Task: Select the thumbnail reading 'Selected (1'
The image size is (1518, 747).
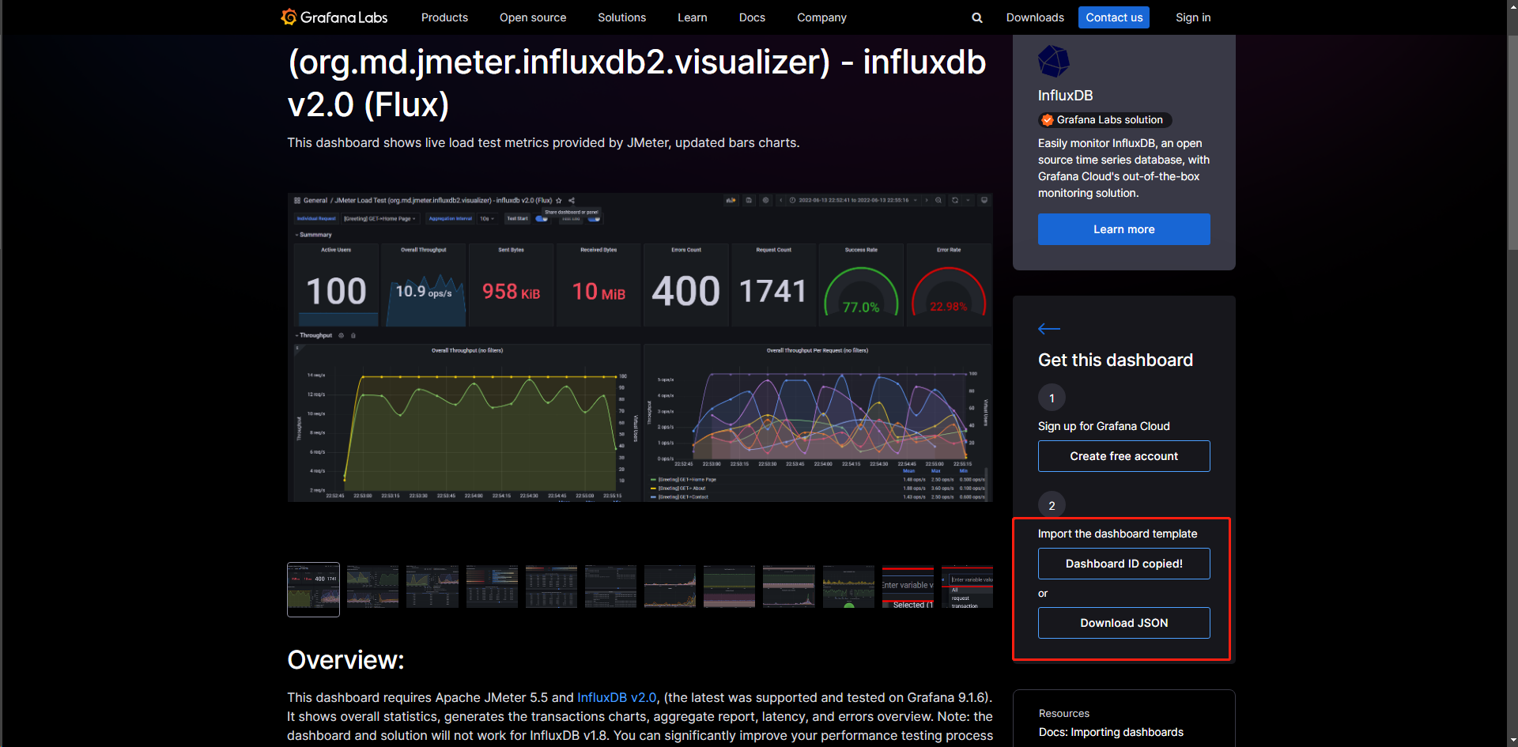Action: point(908,587)
